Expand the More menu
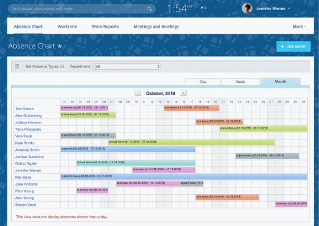319x226 pixels. click(x=299, y=27)
